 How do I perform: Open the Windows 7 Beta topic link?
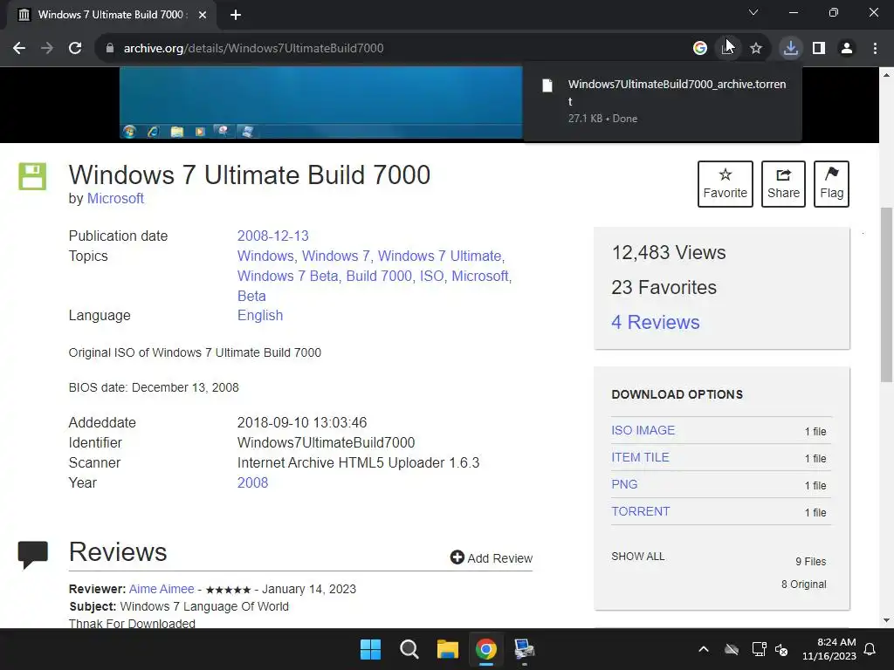tap(287, 276)
